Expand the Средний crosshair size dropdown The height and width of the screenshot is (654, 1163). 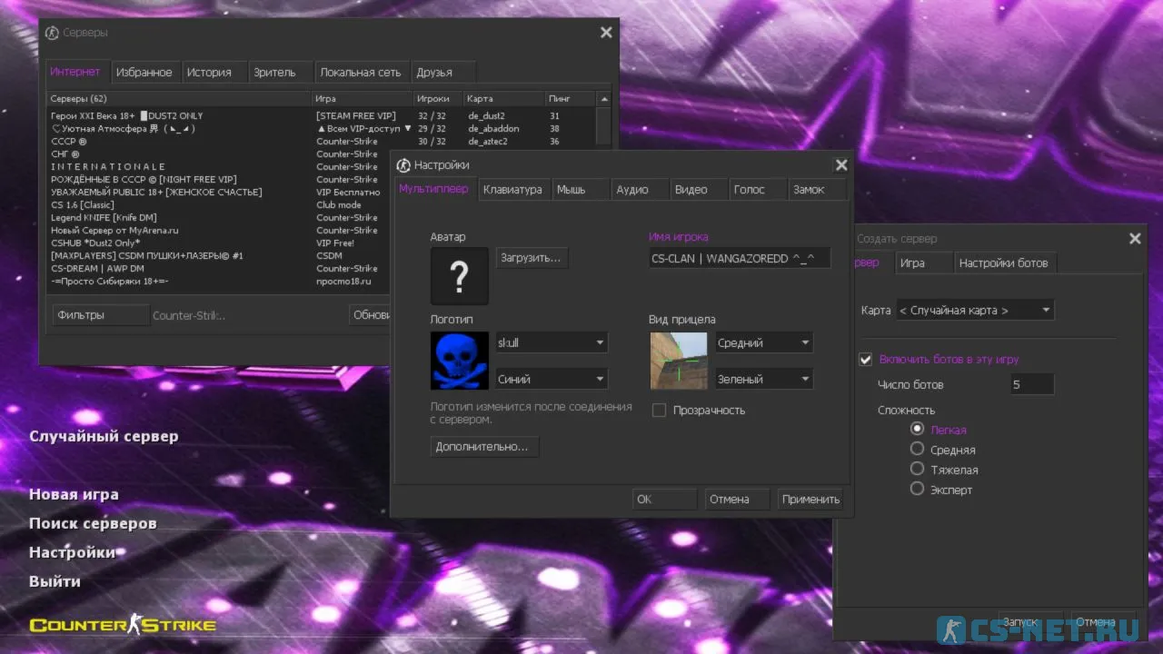[x=763, y=343]
